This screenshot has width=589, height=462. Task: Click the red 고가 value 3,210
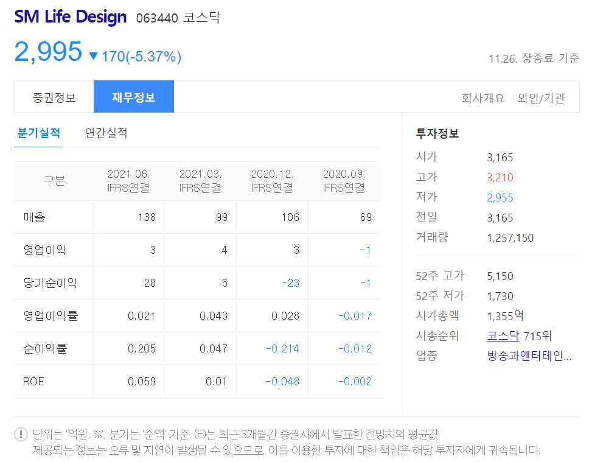[500, 177]
